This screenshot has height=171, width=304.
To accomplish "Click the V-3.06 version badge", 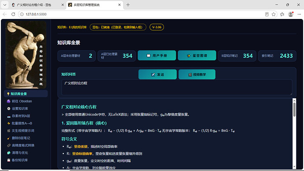I will click(x=157, y=27).
